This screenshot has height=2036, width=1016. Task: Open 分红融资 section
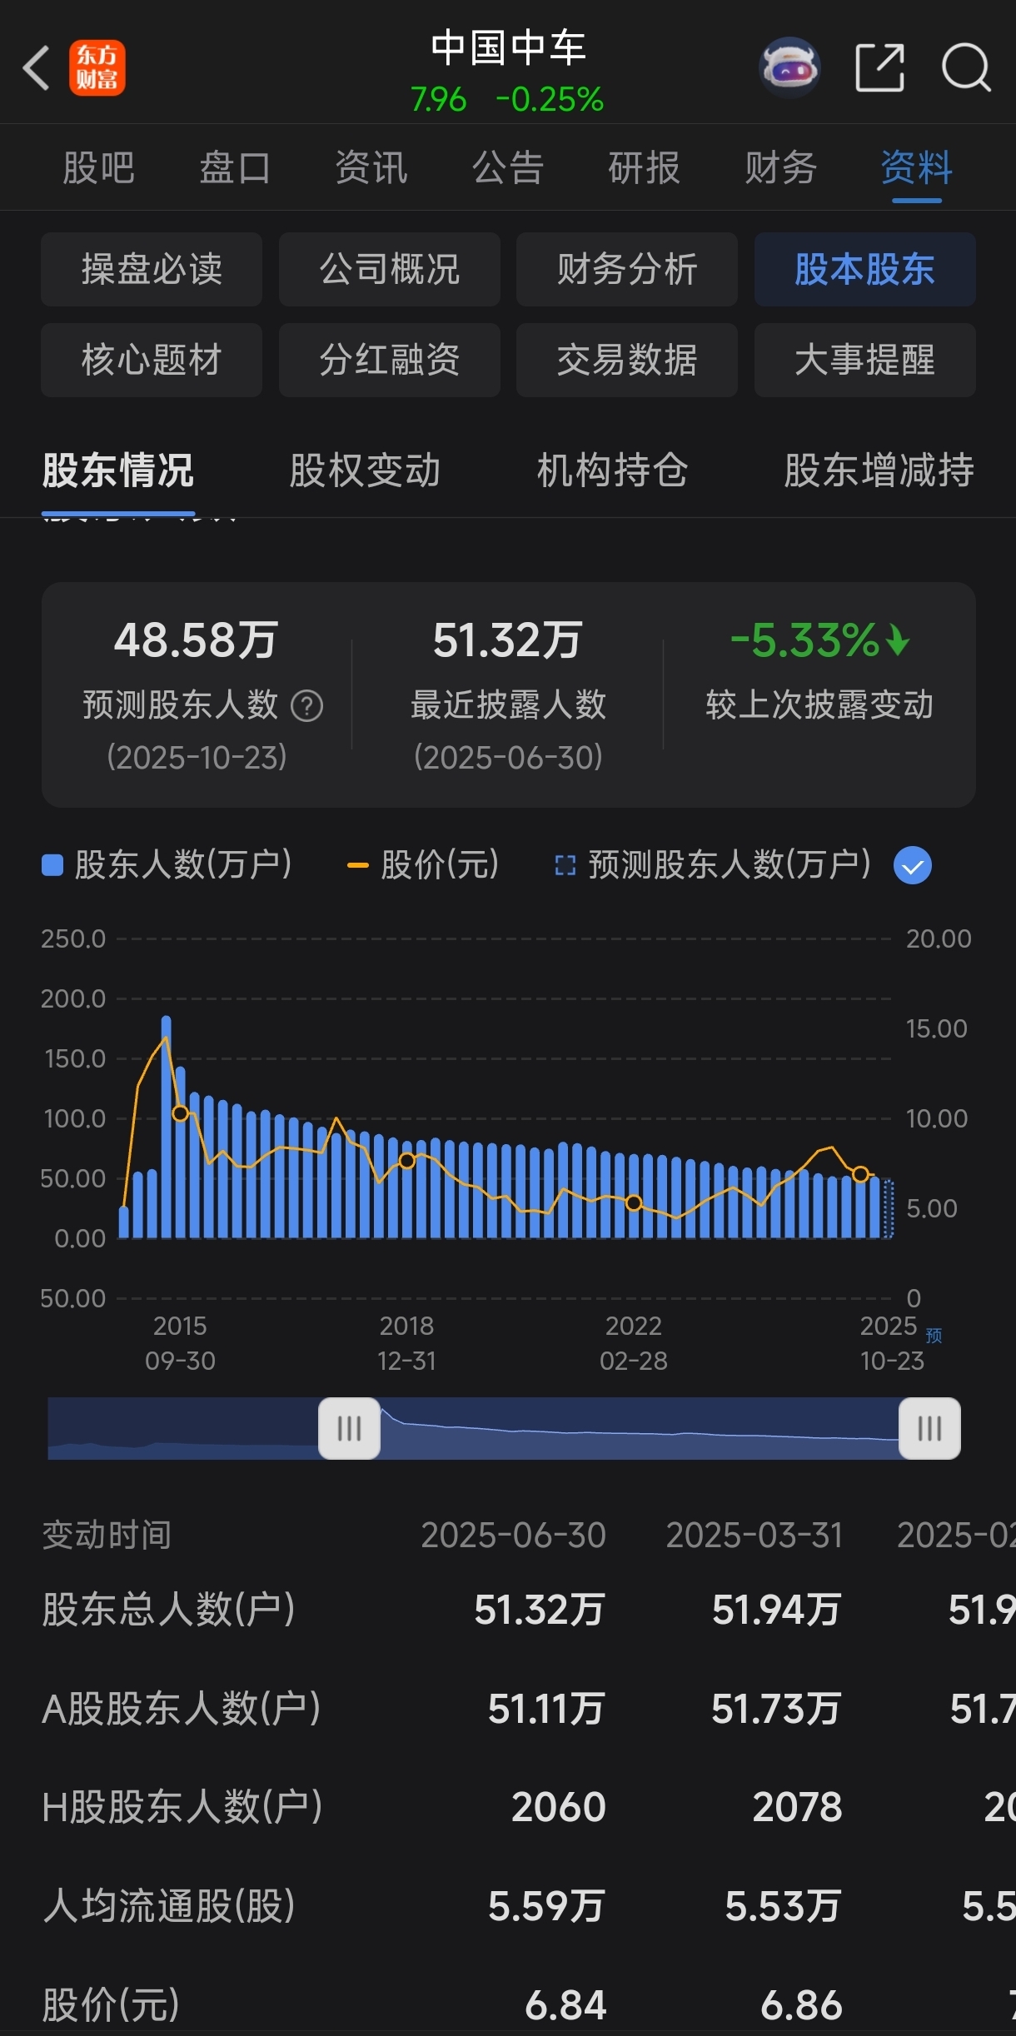pos(390,360)
